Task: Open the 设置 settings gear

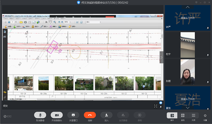Action: coord(205,116)
